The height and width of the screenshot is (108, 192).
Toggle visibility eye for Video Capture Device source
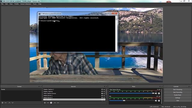click(102, 93)
